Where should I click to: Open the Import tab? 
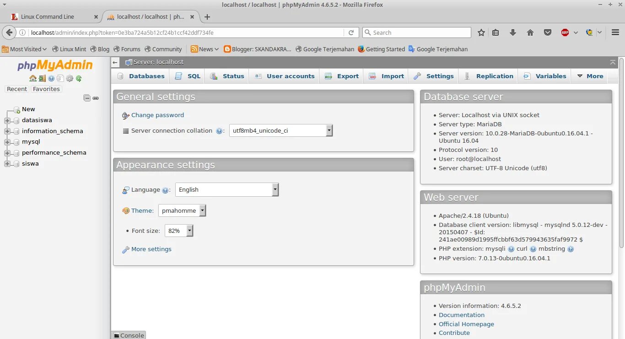(x=387, y=76)
